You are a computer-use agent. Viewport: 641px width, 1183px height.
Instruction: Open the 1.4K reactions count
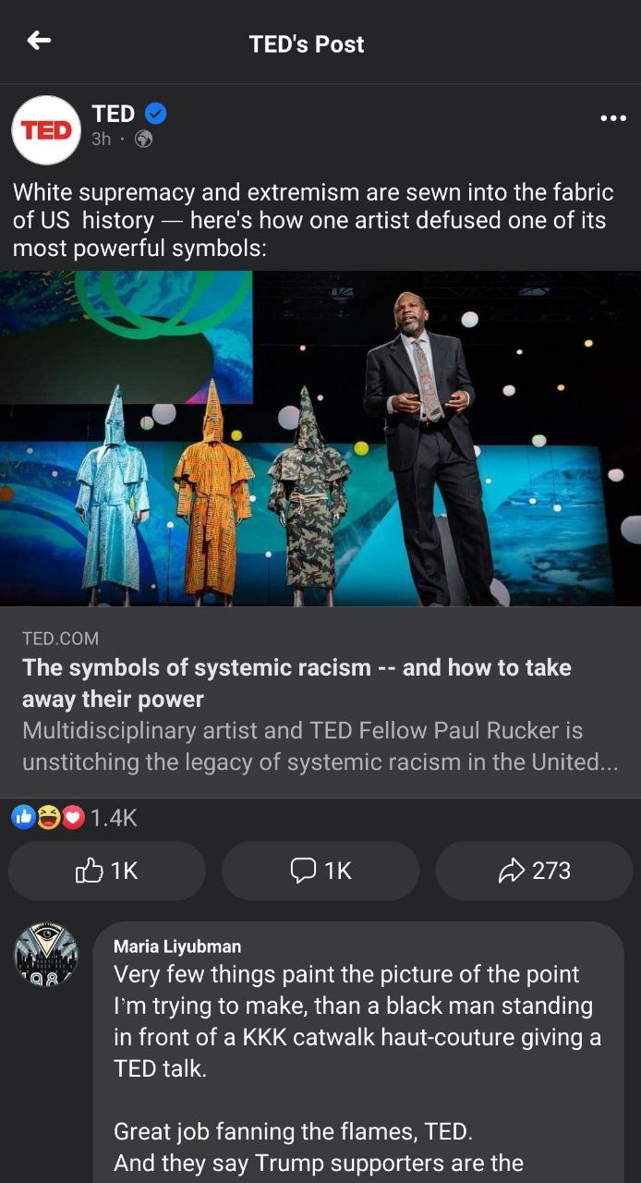[114, 818]
